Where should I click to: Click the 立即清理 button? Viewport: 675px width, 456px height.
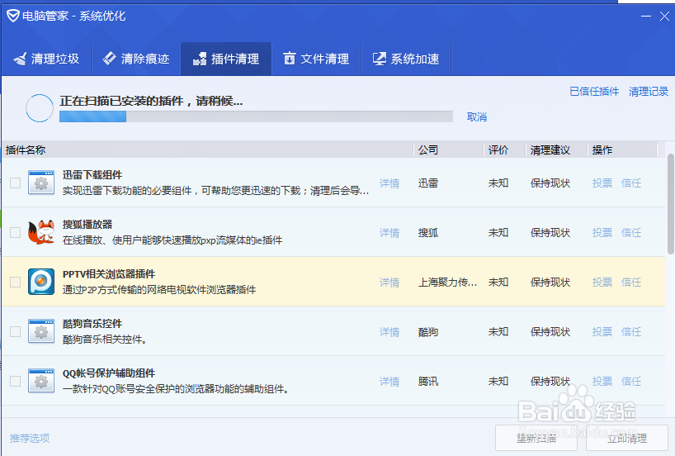[x=627, y=439]
